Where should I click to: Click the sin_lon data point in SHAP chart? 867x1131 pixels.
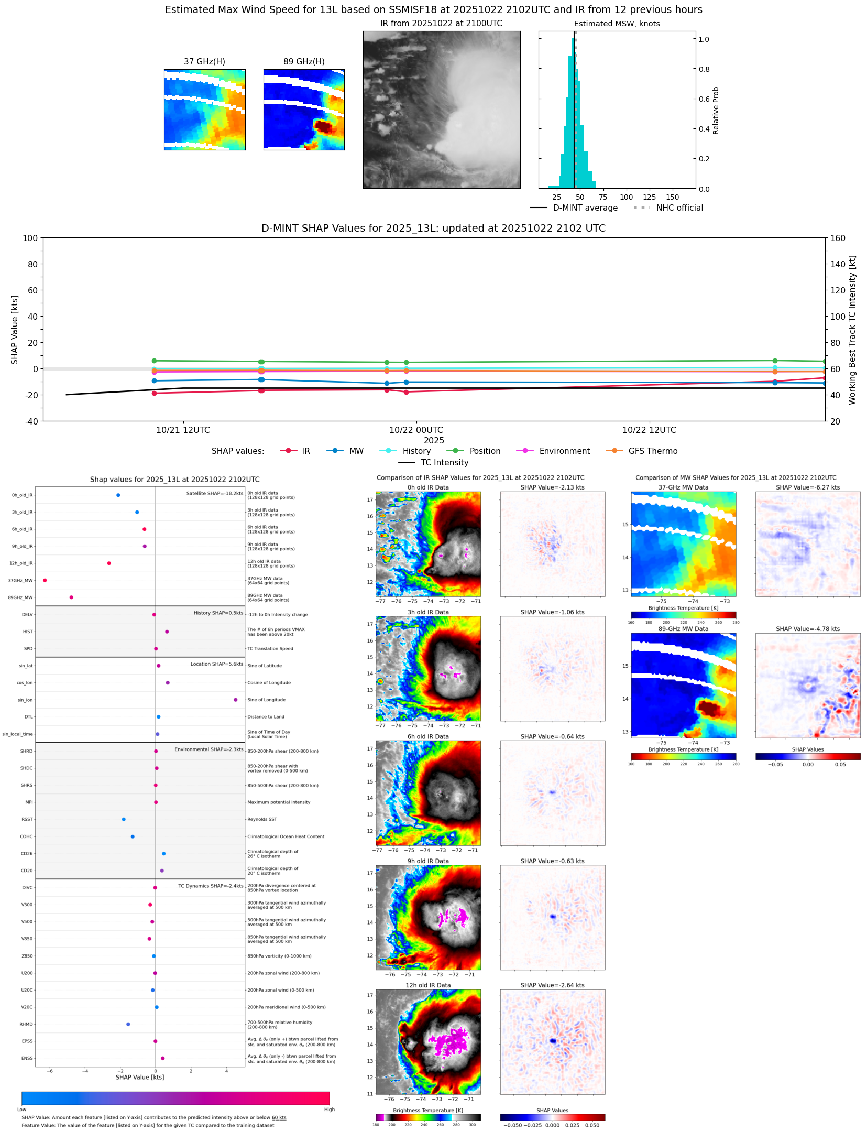coord(236,700)
